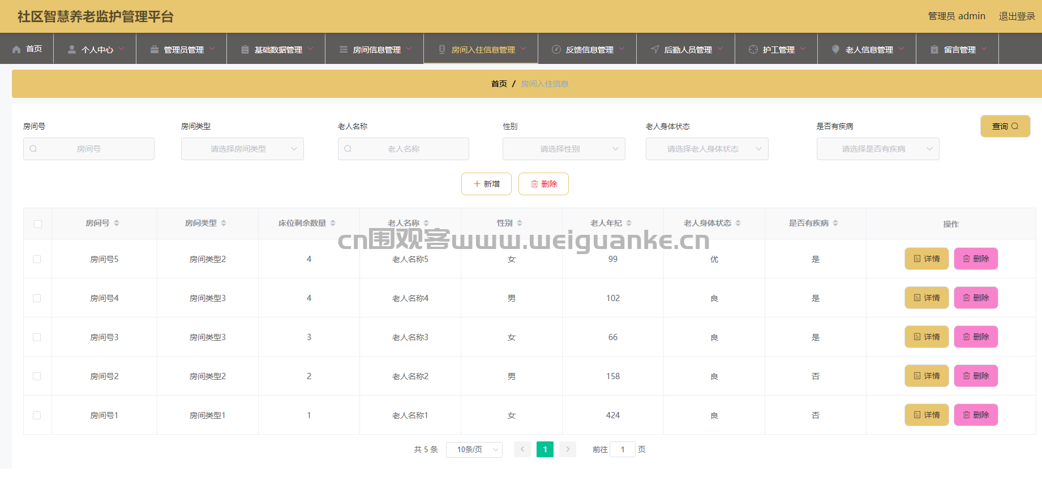Click the person icon beside 个人中心
Image resolution: width=1042 pixels, height=498 pixels.
pyautogui.click(x=72, y=49)
